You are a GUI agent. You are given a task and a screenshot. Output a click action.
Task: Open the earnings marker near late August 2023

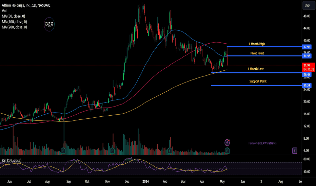[63, 150]
